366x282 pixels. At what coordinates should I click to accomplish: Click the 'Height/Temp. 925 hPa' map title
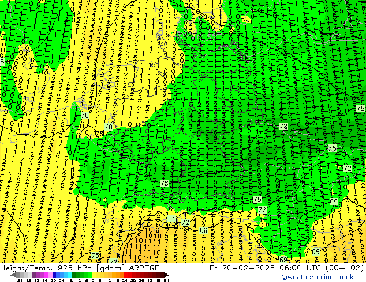coord(47,268)
